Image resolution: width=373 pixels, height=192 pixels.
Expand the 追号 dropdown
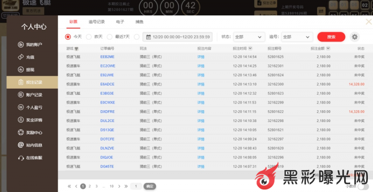297,37
